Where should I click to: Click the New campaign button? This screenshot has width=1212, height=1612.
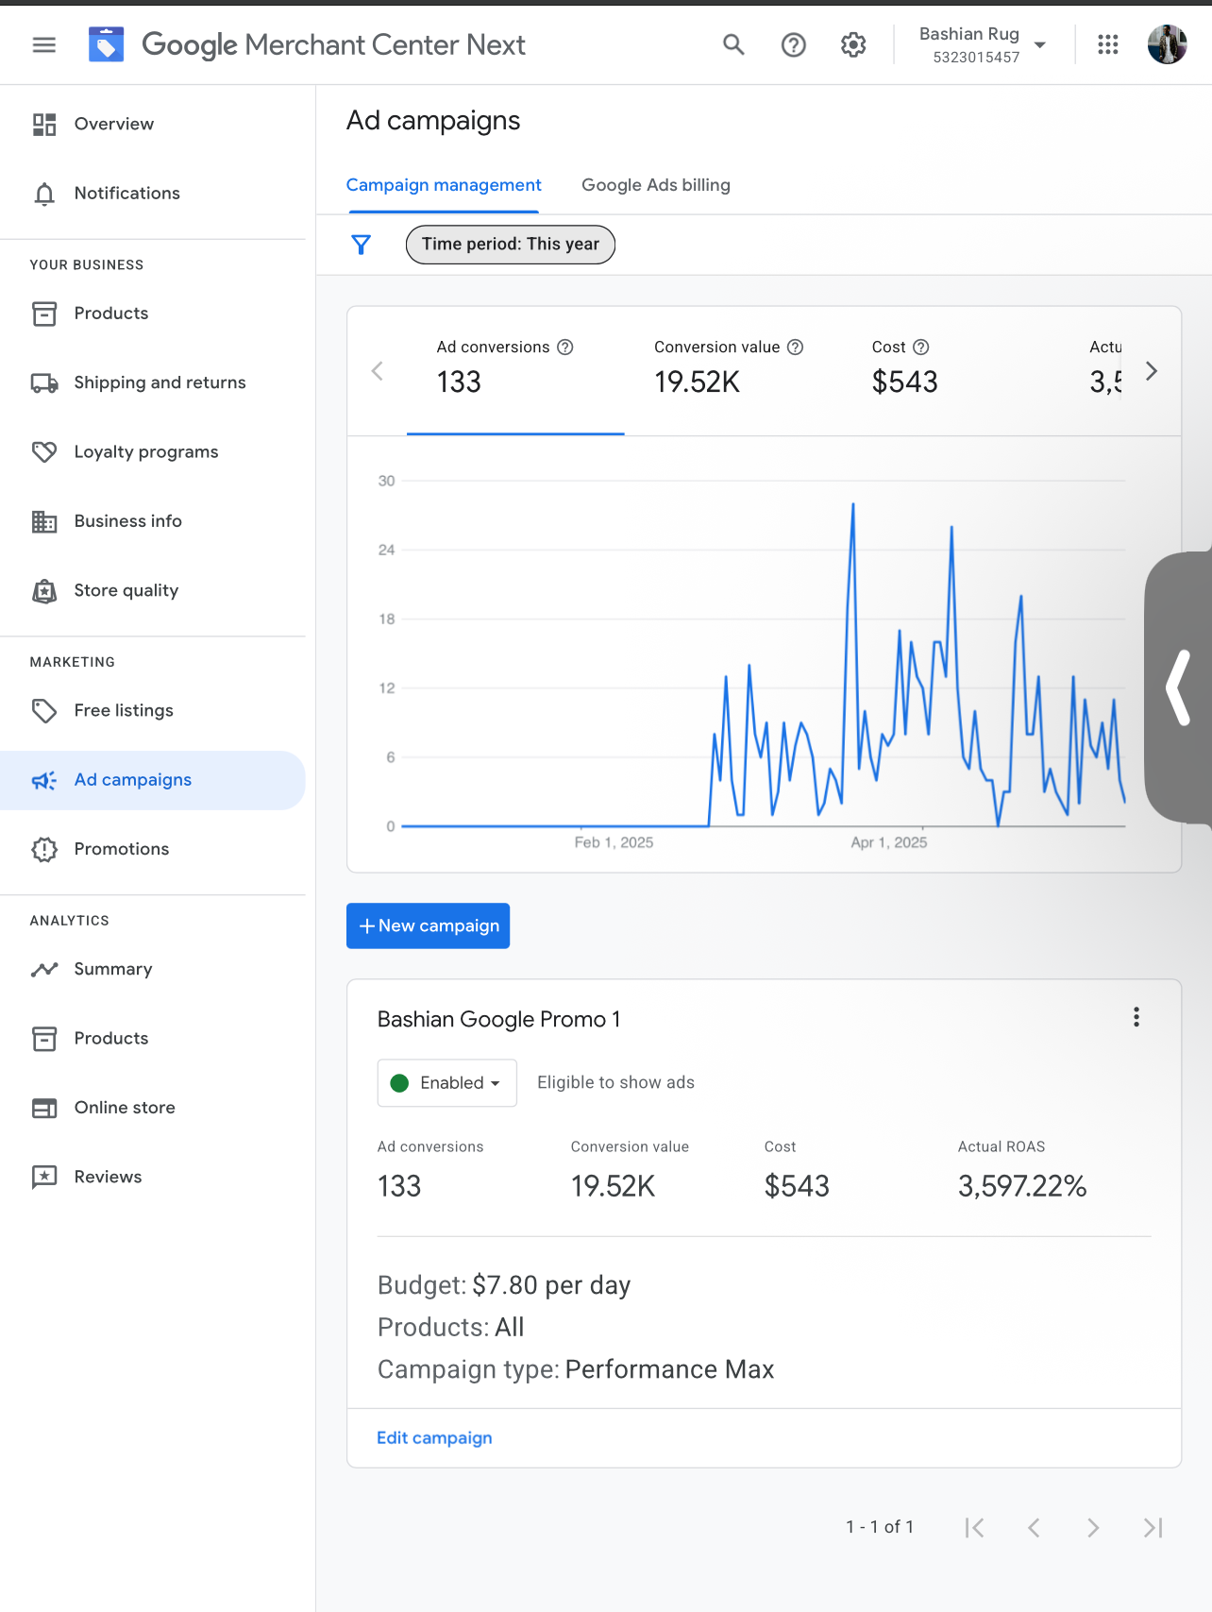(428, 925)
